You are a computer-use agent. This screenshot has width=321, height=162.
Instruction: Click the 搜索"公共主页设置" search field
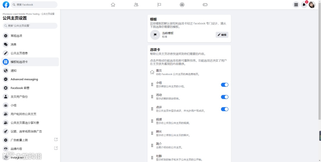tap(30, 26)
